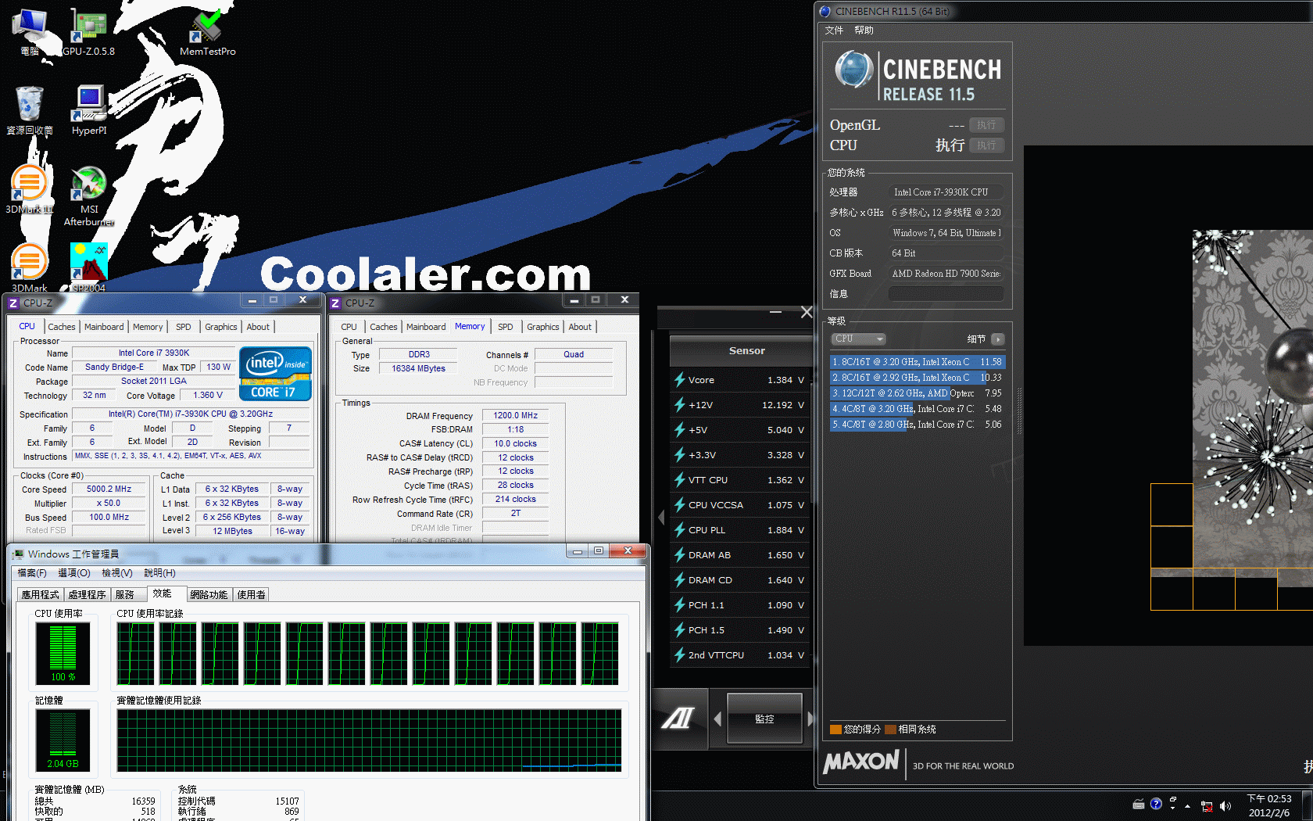Open the 3DMark desktop shortcut
This screenshot has width=1313, height=821.
click(30, 267)
